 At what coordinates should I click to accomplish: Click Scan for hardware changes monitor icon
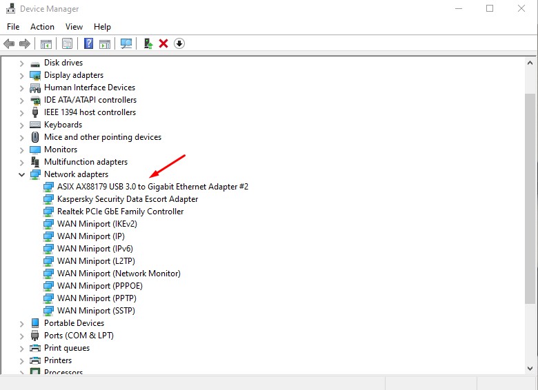[x=126, y=43]
